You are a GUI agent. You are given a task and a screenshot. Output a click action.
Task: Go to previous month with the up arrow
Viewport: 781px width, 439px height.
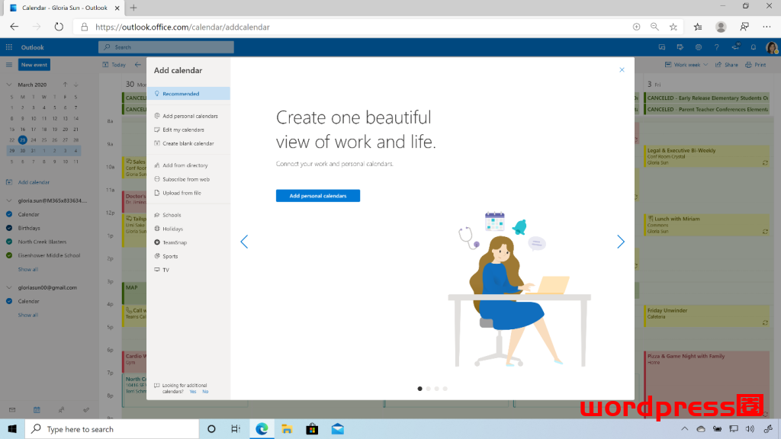click(x=65, y=85)
